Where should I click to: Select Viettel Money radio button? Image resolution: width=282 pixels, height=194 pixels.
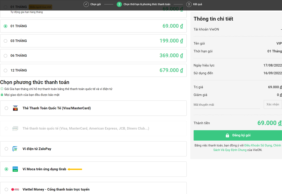(x=6, y=189)
